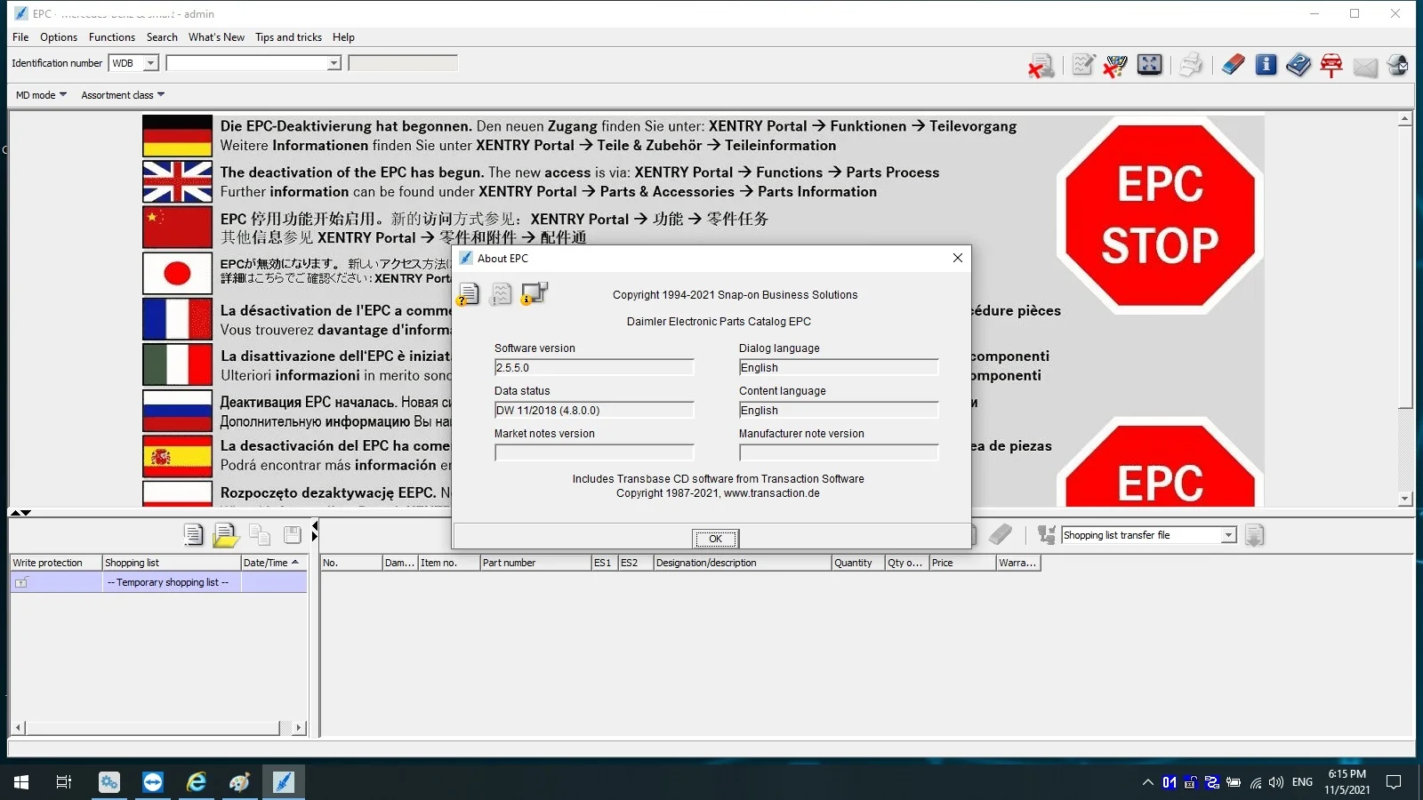Select the eraser tool in top toolbar
The image size is (1423, 800).
pyautogui.click(x=1233, y=65)
